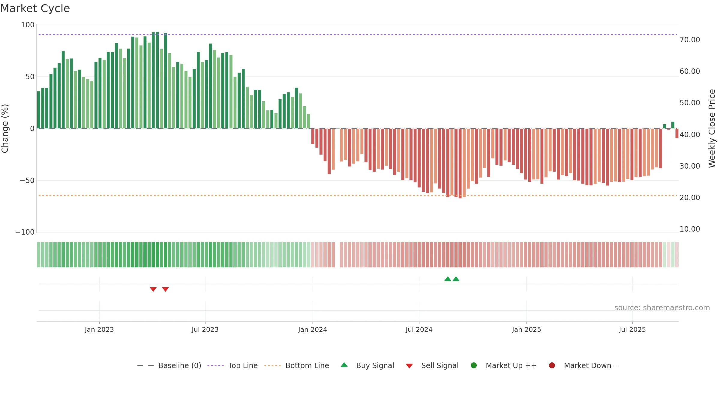Click the −50 tick on left axis
720x405 pixels.
click(27, 181)
